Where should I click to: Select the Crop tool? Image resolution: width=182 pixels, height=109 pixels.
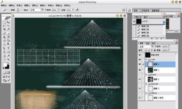coord(4,29)
